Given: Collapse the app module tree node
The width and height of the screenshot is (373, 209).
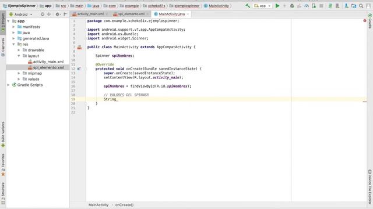Looking at the screenshot, I should [x=9, y=21].
